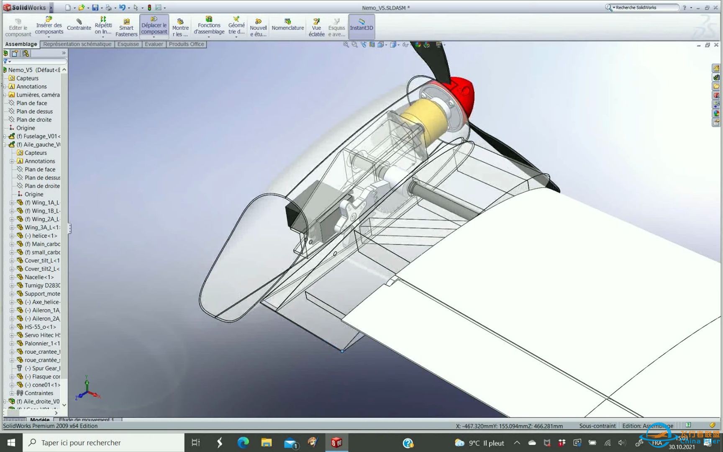
Task: Open the Undo history dropdown arrow
Action: pyautogui.click(x=128, y=8)
